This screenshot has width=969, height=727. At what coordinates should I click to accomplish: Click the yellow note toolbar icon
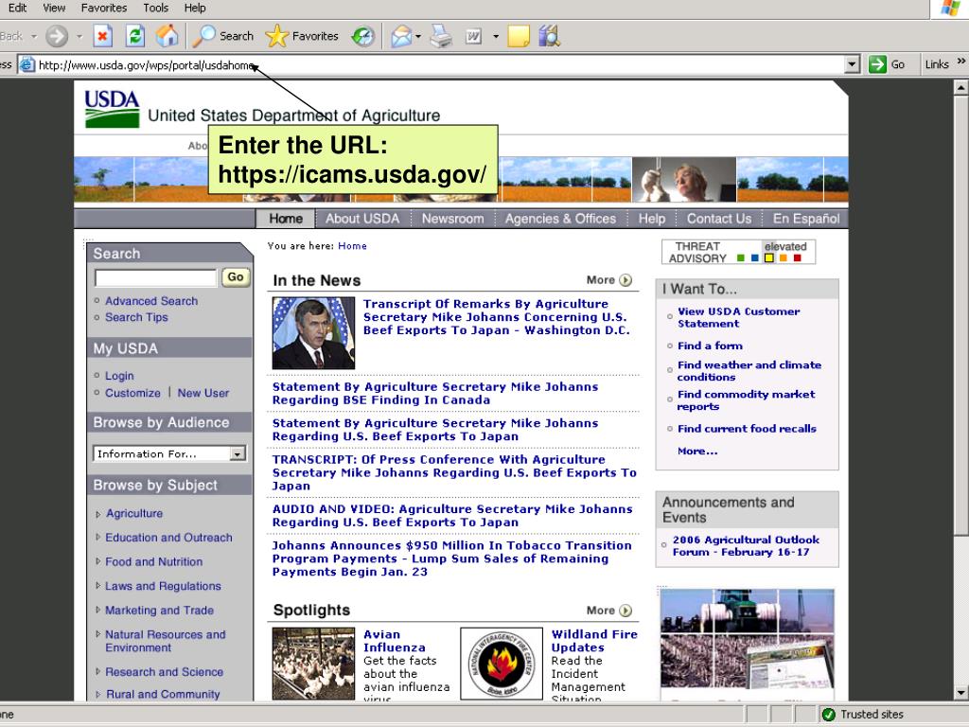point(519,36)
